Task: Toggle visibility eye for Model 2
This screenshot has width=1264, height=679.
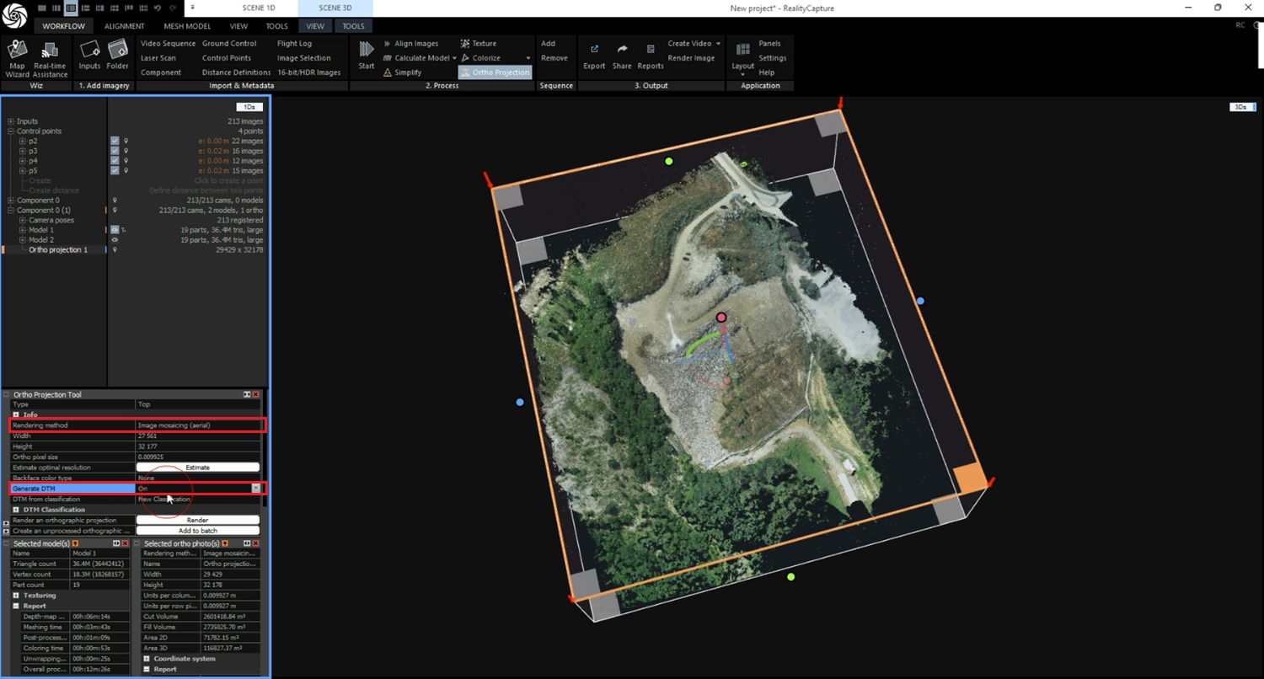Action: pyautogui.click(x=115, y=240)
